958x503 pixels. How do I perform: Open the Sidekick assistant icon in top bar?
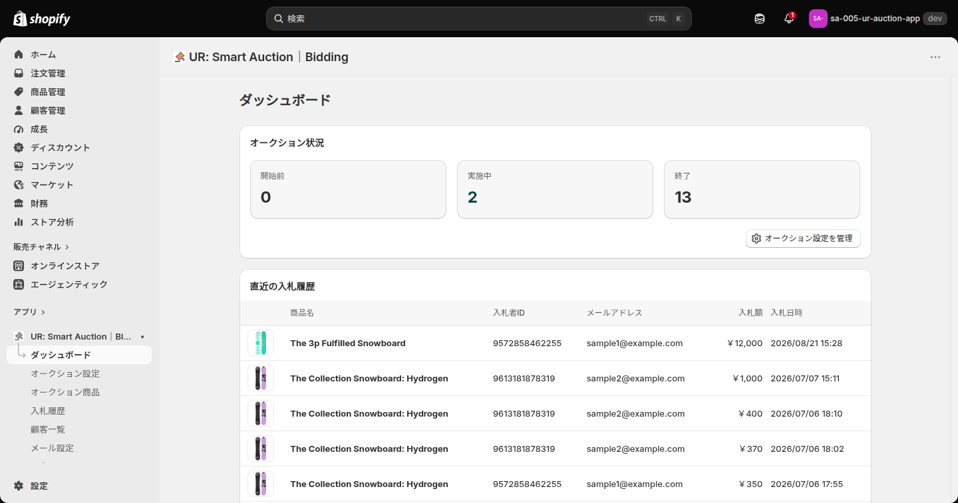click(760, 19)
